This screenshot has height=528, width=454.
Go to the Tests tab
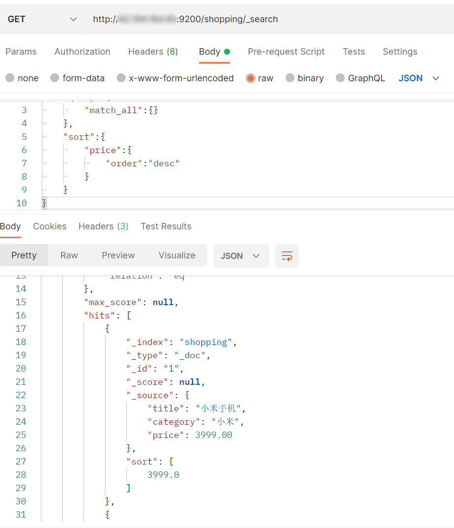(x=354, y=52)
